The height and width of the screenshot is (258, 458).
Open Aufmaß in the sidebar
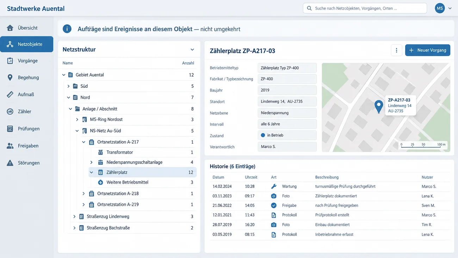(27, 94)
